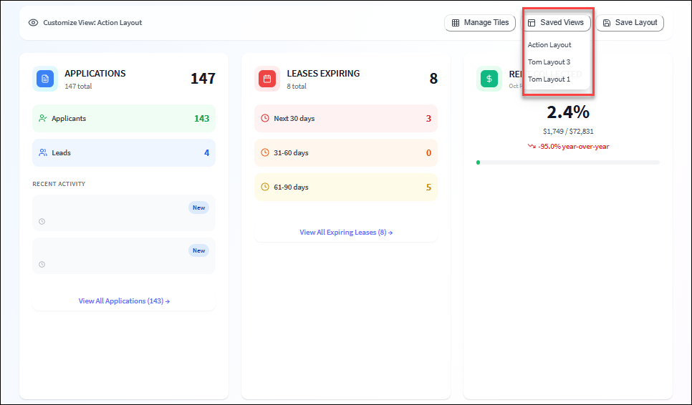Screen dimensions: 692x405
Task: Click the eye icon beside Customize View
Action: (33, 23)
